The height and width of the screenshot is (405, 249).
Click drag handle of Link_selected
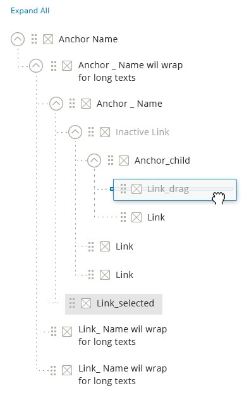click(72, 303)
